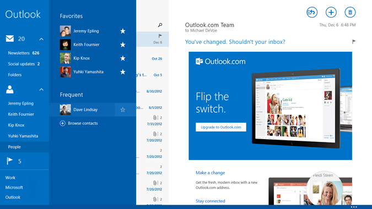
Task: Open the more options ellipsis
Action: click(354, 207)
